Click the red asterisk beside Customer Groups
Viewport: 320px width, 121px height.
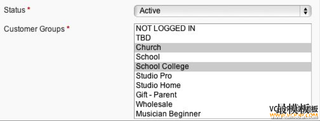[x=68, y=28]
